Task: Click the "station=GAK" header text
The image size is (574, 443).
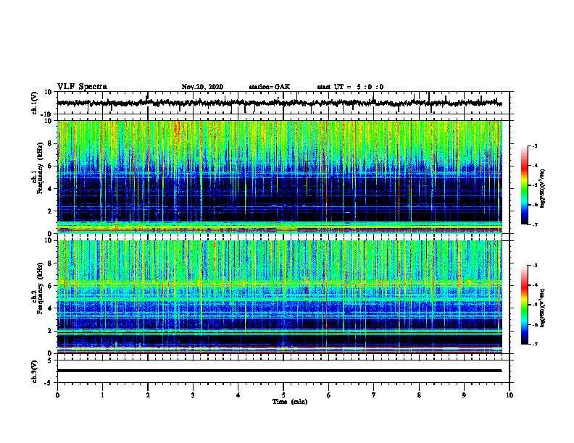Action: (270, 87)
